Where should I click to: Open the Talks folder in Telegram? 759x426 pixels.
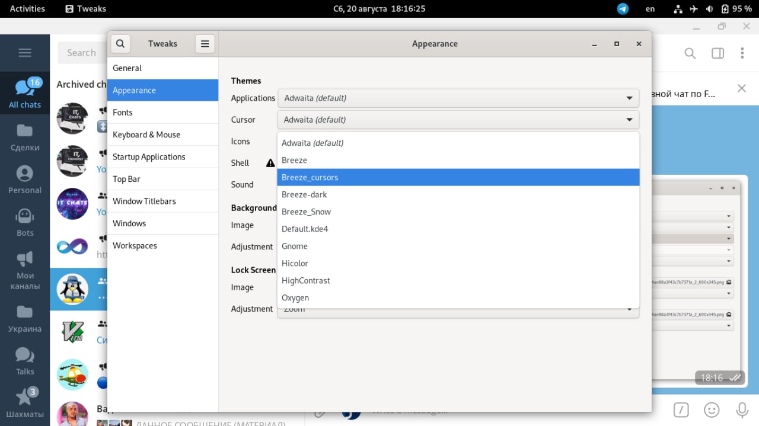(25, 361)
